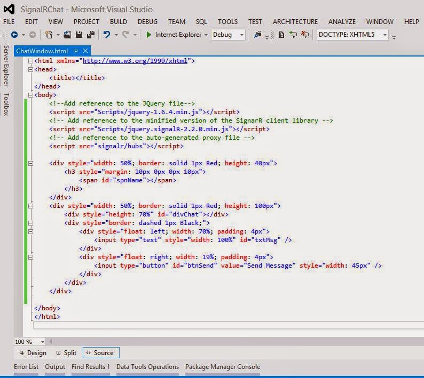Screen dimensions: 424x378
Task: Open the Server Explorer side tab
Action: click(6, 66)
